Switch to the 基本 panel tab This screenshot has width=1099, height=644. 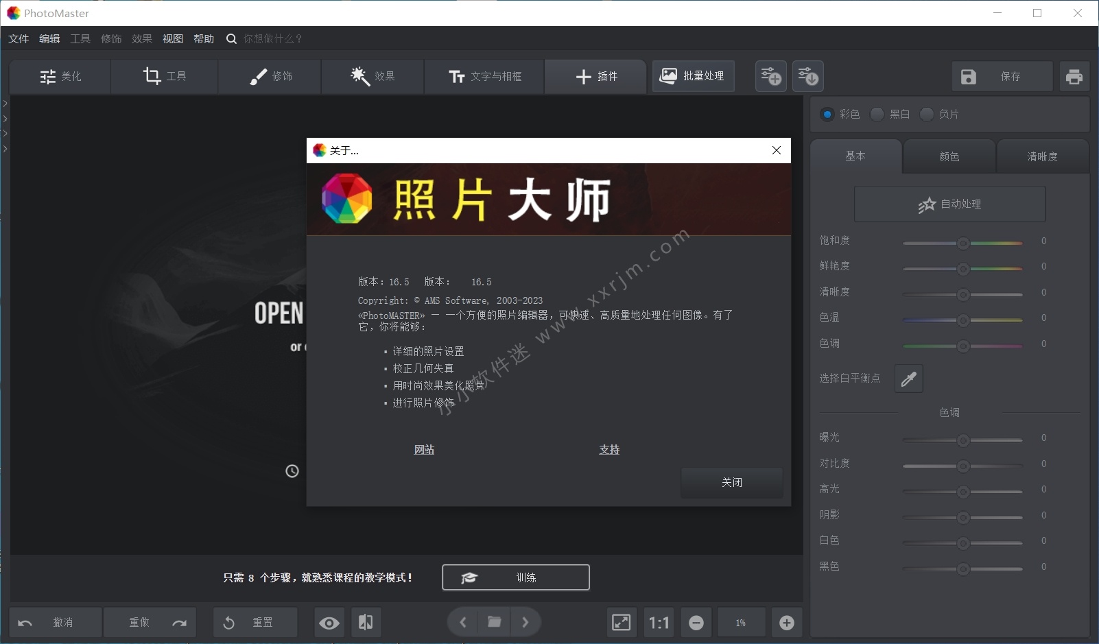(855, 156)
